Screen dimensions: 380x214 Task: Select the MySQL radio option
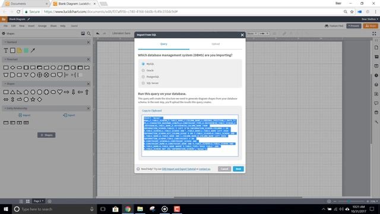coord(143,64)
